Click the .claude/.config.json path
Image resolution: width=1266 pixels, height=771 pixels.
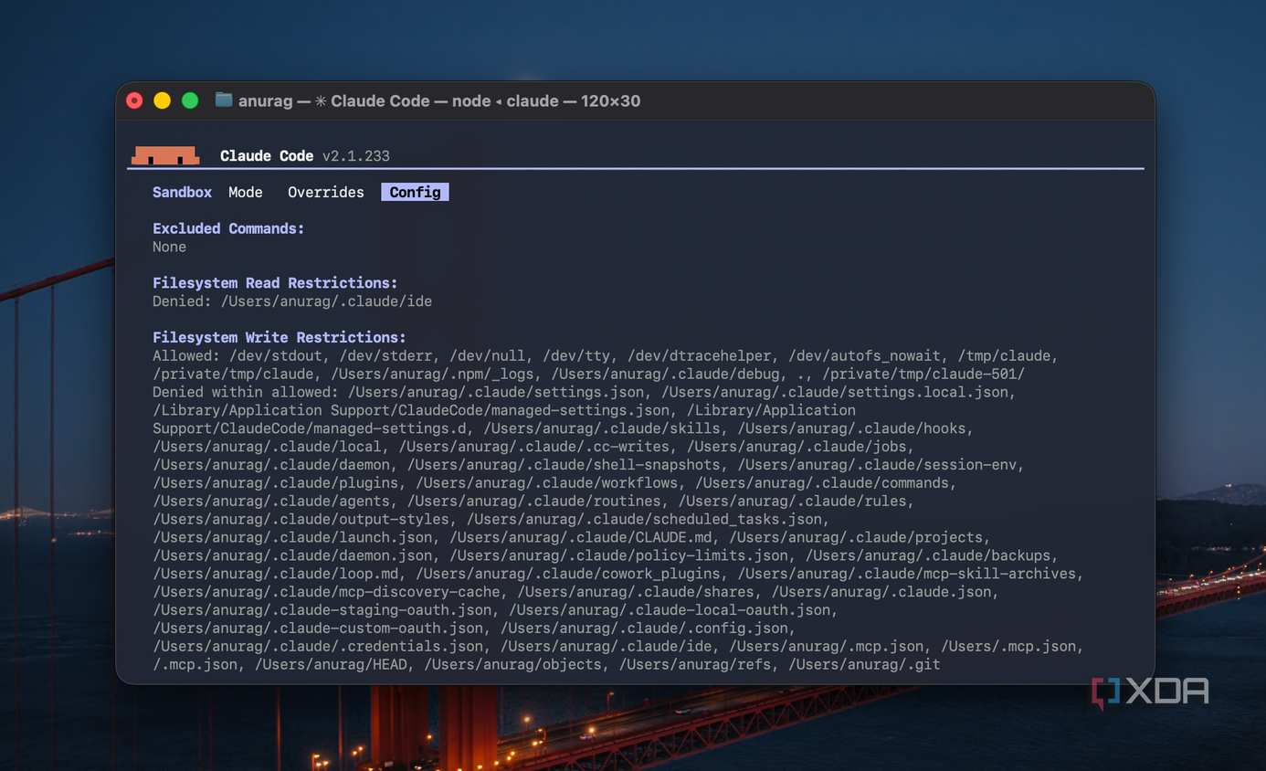tap(645, 628)
